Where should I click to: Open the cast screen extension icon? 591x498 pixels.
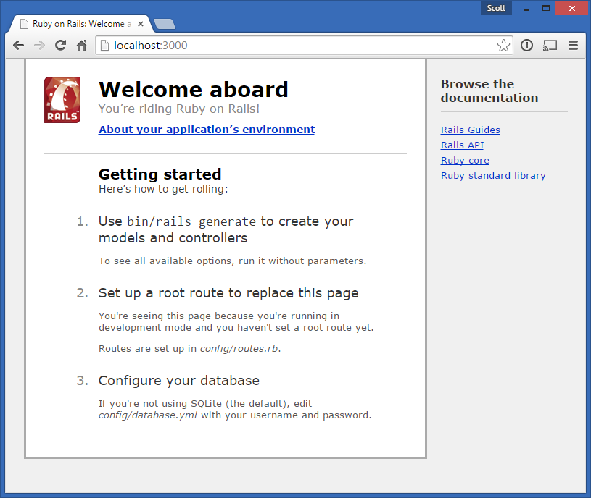pos(550,46)
